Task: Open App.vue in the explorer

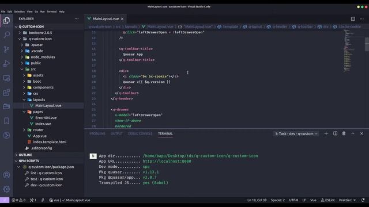Action: pos(40,136)
